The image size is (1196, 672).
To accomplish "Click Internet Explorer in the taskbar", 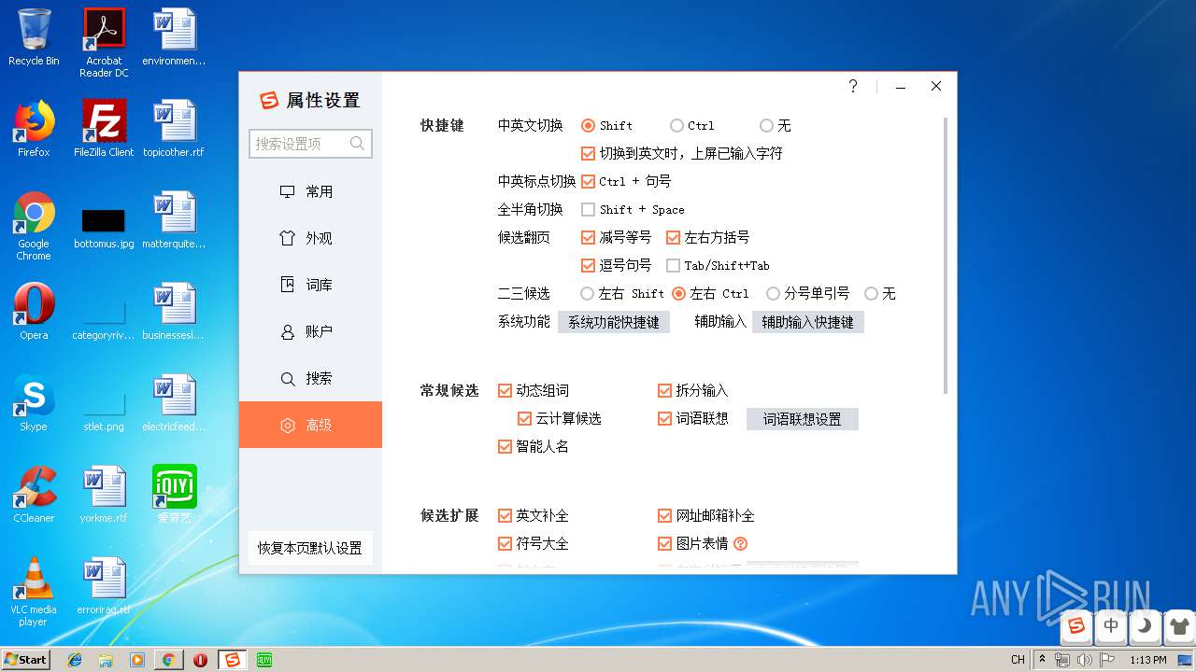I will tap(75, 660).
